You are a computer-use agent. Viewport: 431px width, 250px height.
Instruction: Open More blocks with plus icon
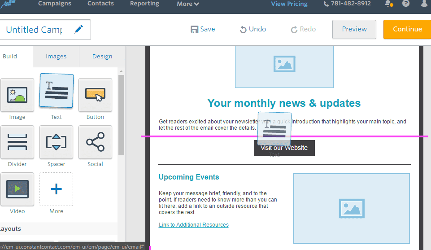click(x=56, y=189)
